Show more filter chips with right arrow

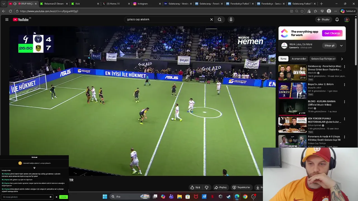click(x=342, y=59)
